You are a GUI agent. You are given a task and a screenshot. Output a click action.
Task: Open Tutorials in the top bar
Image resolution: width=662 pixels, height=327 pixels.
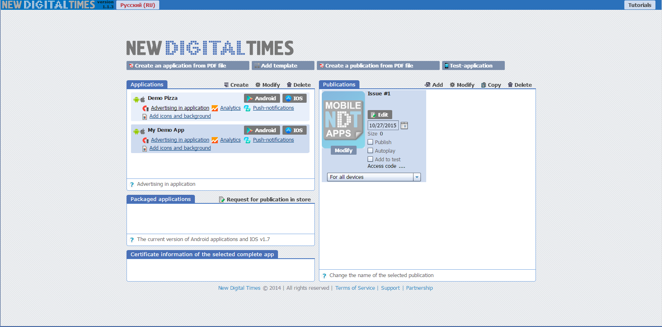[639, 5]
